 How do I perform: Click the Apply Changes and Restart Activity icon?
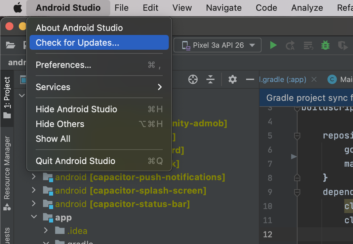[x=290, y=45]
